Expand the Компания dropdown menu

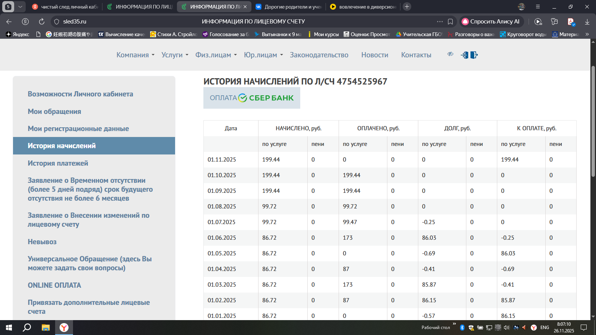click(135, 55)
